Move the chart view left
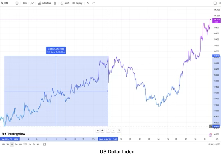The image size is (221, 158). 108,131
